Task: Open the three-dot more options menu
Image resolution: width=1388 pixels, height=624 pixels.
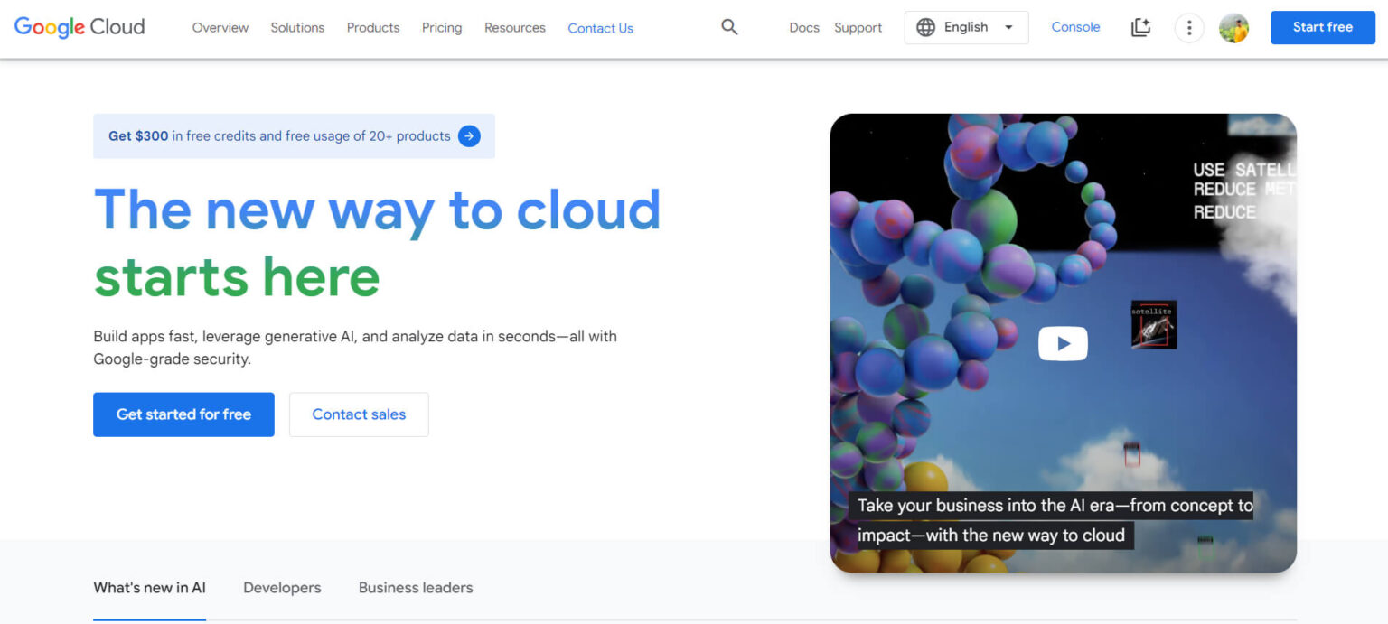Action: click(1189, 28)
